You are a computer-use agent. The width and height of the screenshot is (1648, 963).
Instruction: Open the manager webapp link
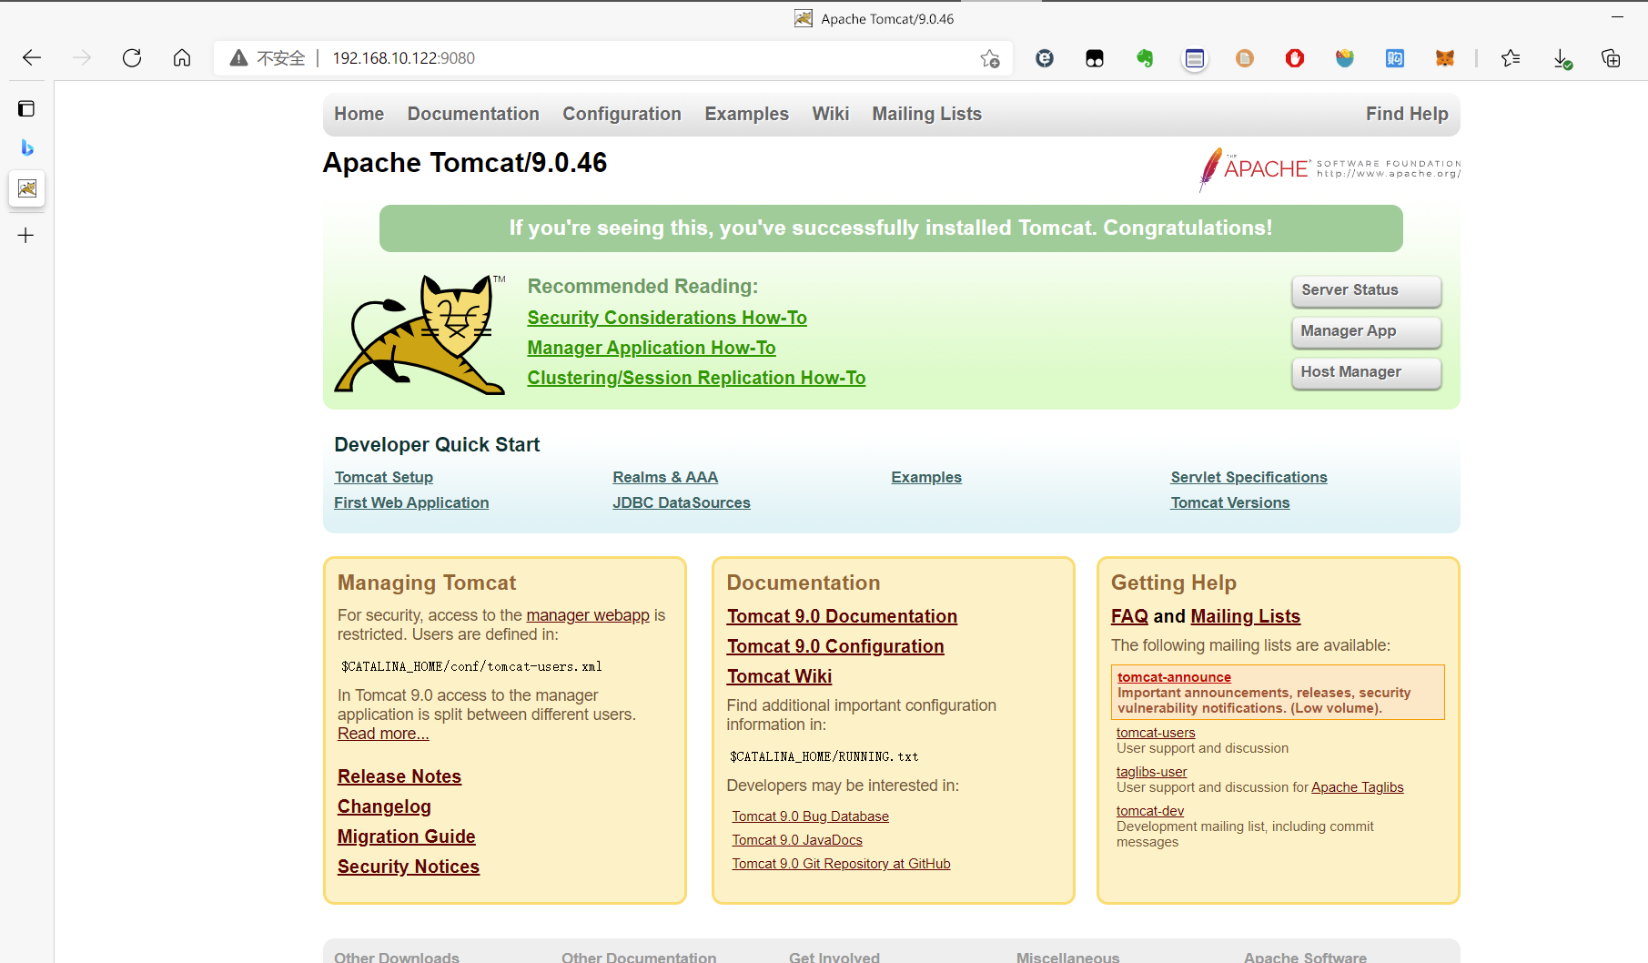pos(588,615)
